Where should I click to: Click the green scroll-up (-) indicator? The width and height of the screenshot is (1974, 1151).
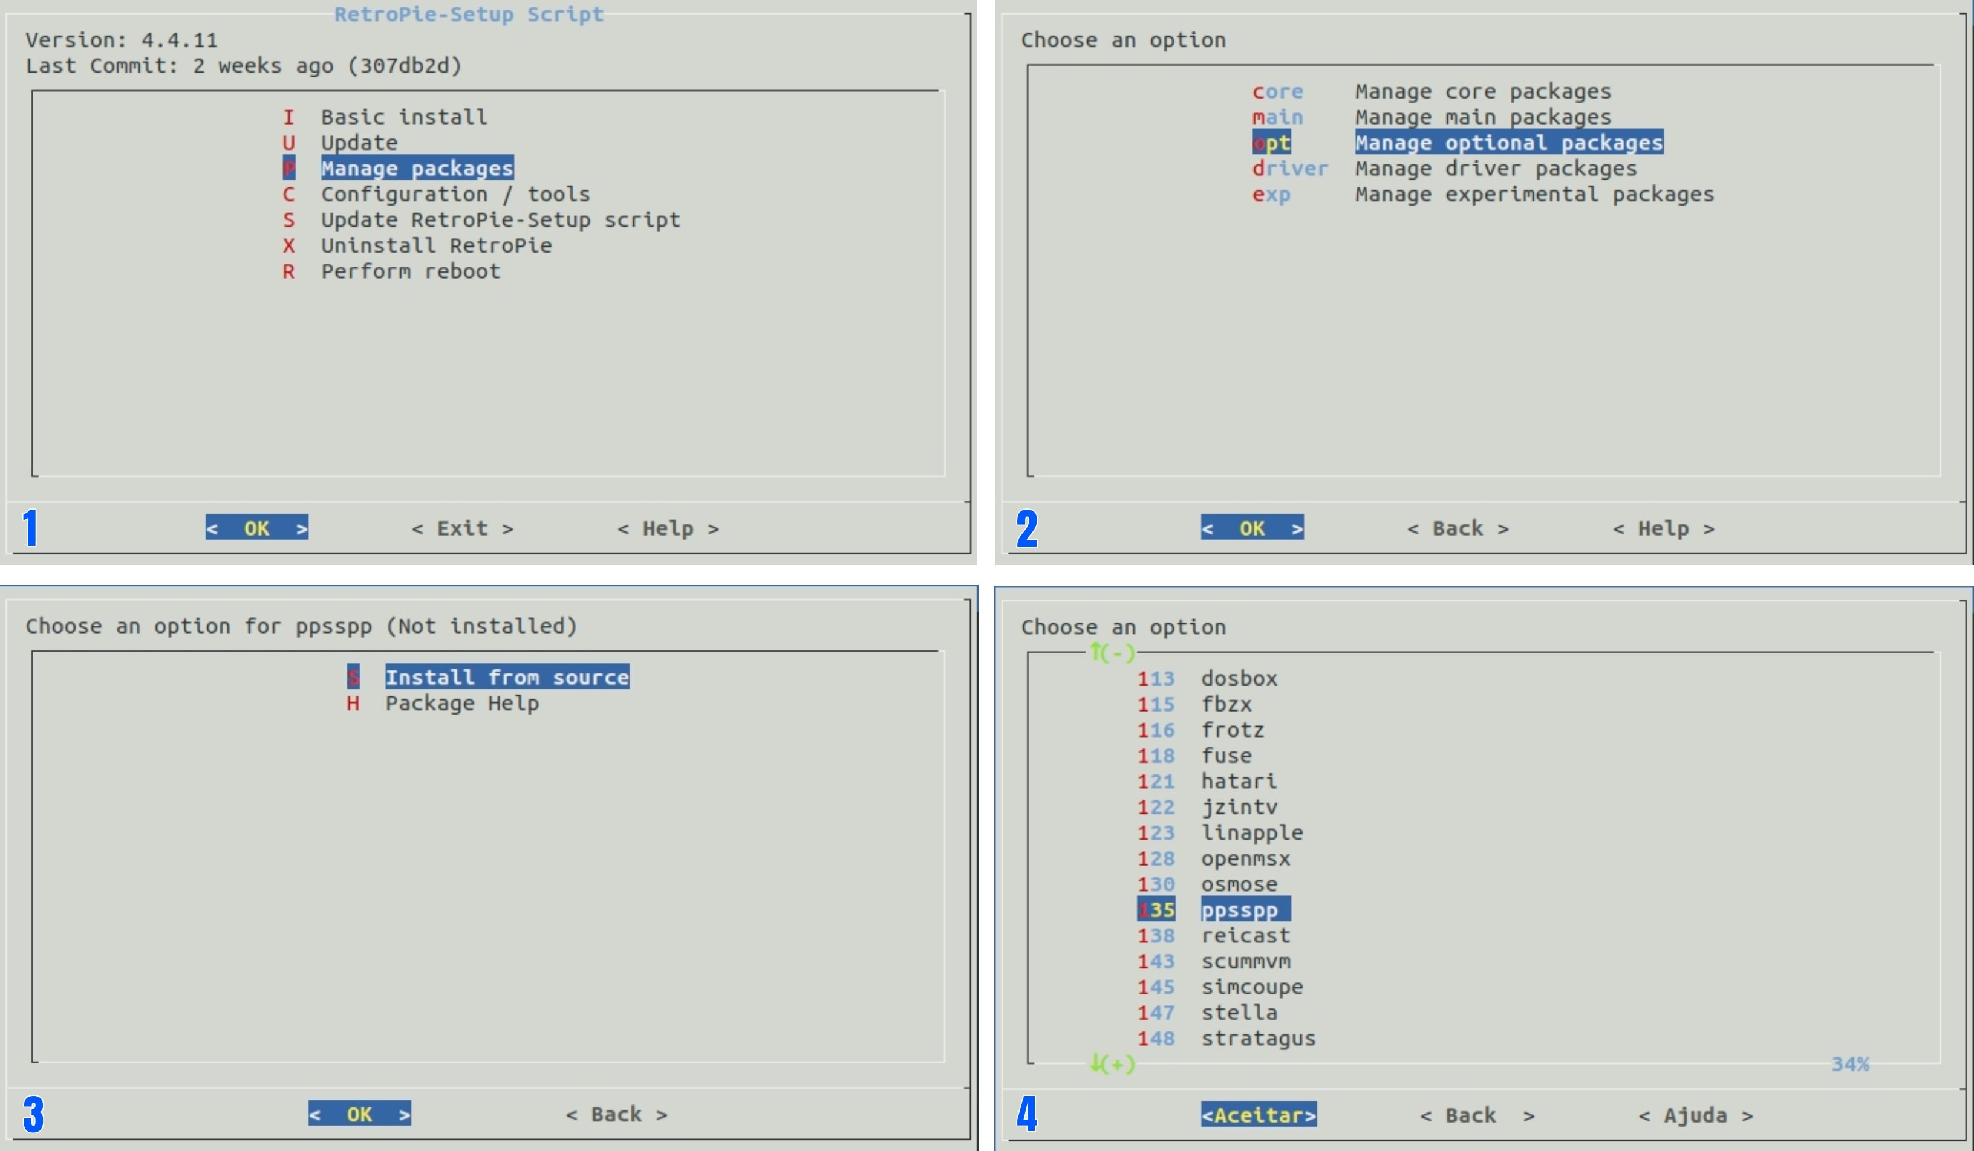1112,652
